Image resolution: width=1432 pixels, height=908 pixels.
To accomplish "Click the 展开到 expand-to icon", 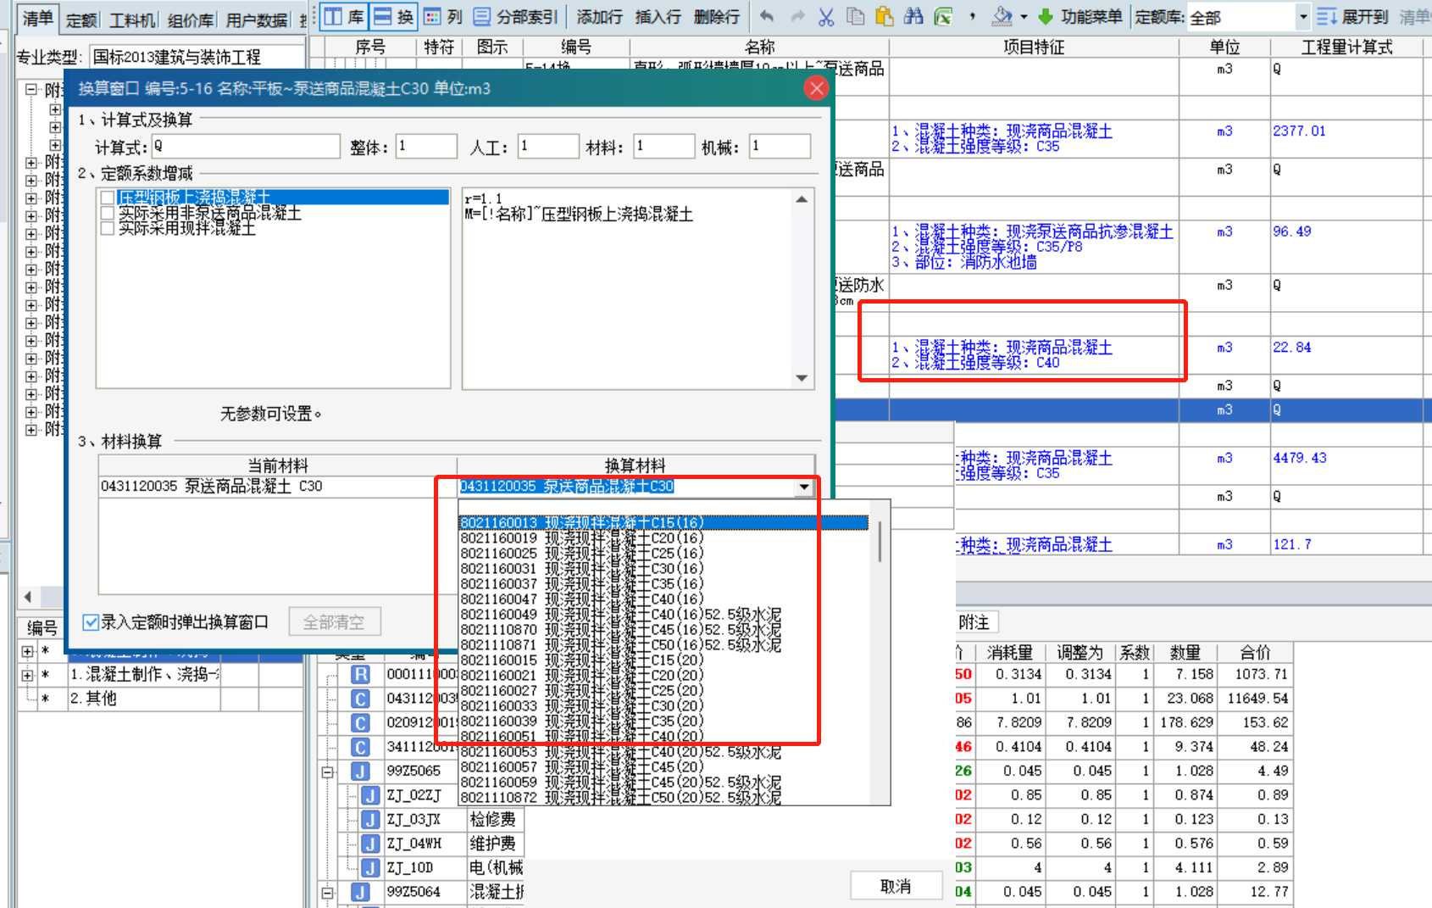I will coord(1327,17).
